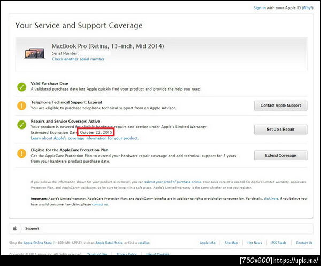Click the contact us link in fine print
Screen dimensions: 321x266
coord(100,204)
